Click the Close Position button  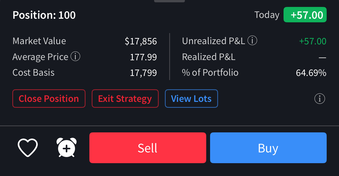(49, 99)
